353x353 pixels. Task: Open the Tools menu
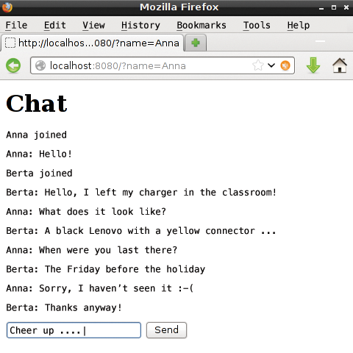257,25
